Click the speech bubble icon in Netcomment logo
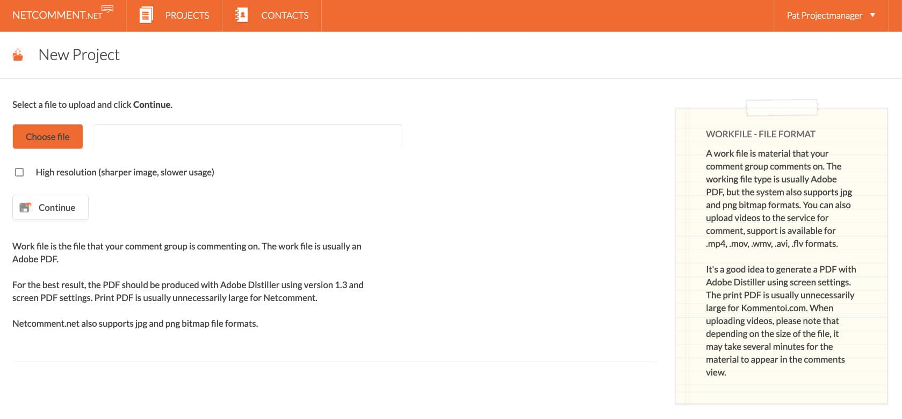 click(107, 9)
